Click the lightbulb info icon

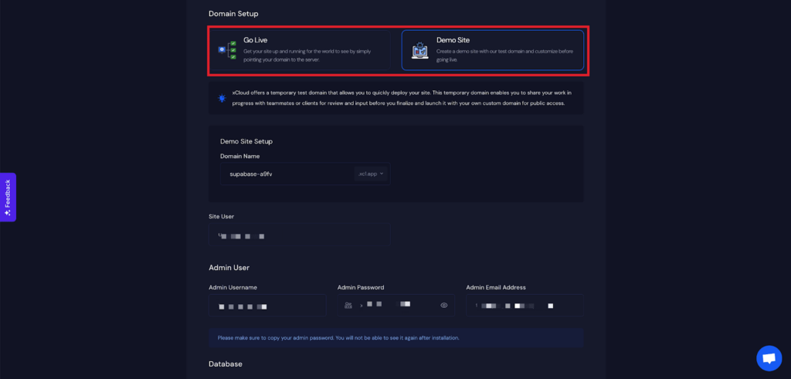[222, 98]
